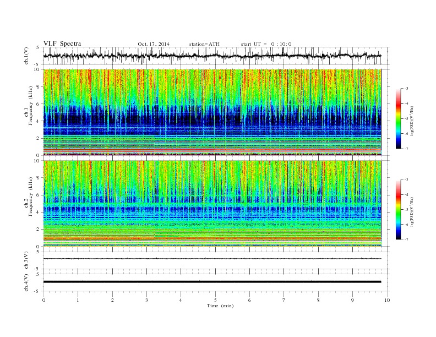The width and height of the screenshot is (436, 337).
Task: Click the '10' tick label on time axis
Action: tap(387, 300)
